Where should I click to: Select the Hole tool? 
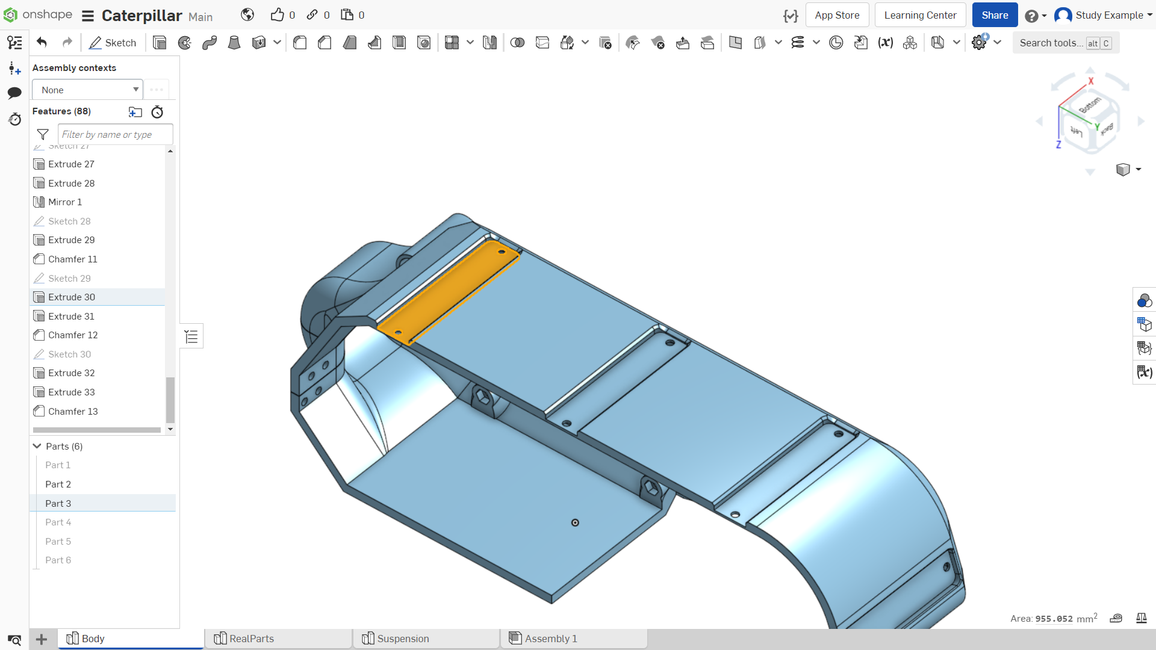point(424,43)
